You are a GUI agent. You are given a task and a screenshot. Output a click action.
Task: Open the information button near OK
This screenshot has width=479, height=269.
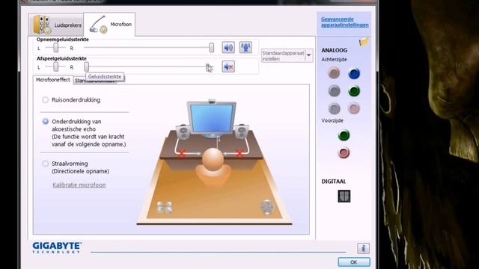point(363,248)
